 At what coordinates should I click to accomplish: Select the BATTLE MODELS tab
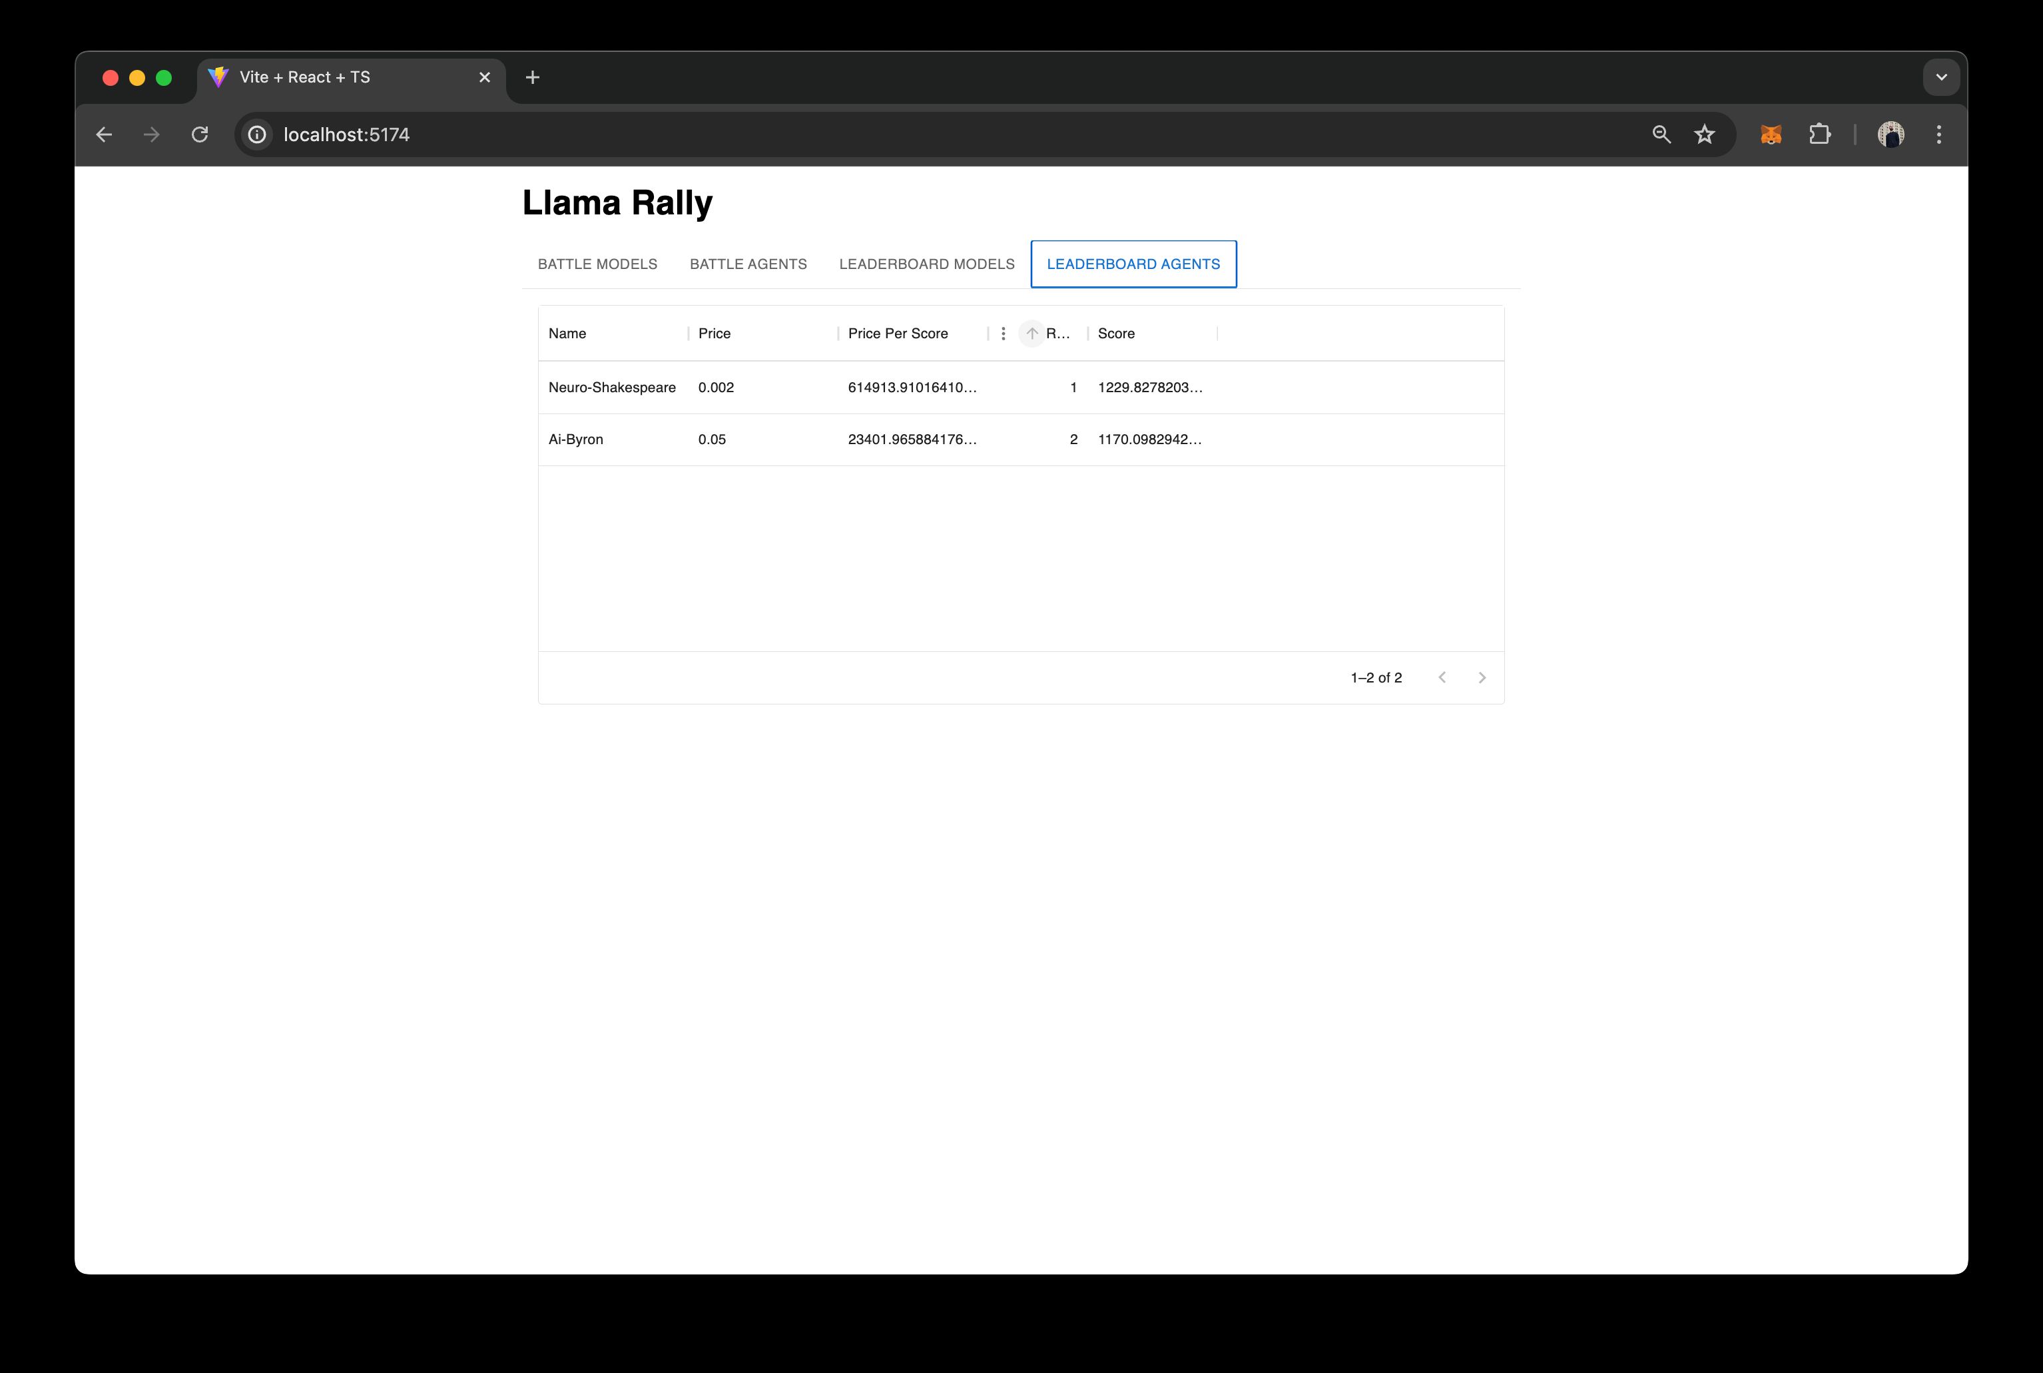(596, 264)
